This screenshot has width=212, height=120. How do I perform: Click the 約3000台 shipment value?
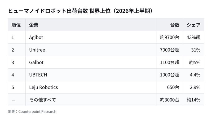coord(170,100)
